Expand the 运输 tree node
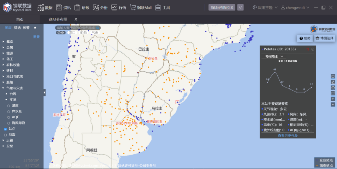This screenshot has width=337, height=169. tap(3, 140)
